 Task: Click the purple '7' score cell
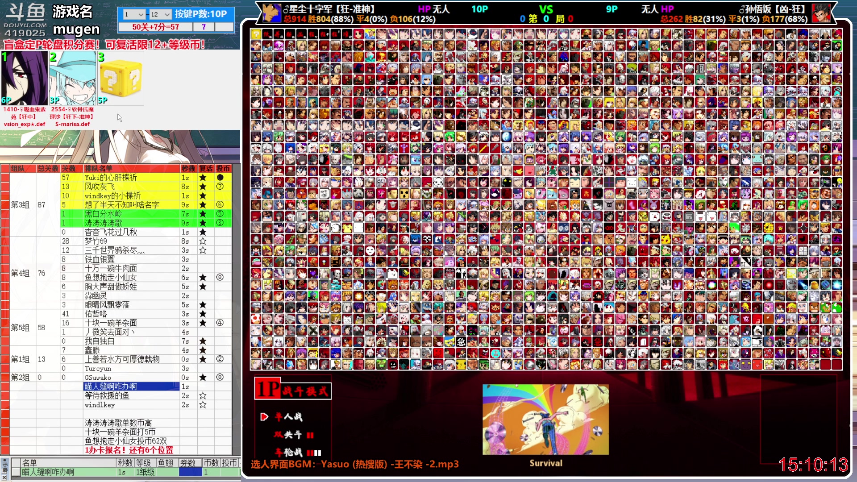pyautogui.click(x=204, y=27)
